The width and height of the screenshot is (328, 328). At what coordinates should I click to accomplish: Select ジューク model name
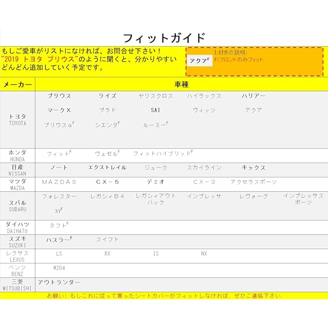tap(156, 168)
